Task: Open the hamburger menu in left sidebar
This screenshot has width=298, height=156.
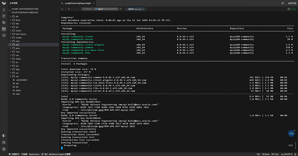Action: (x=4, y=10)
